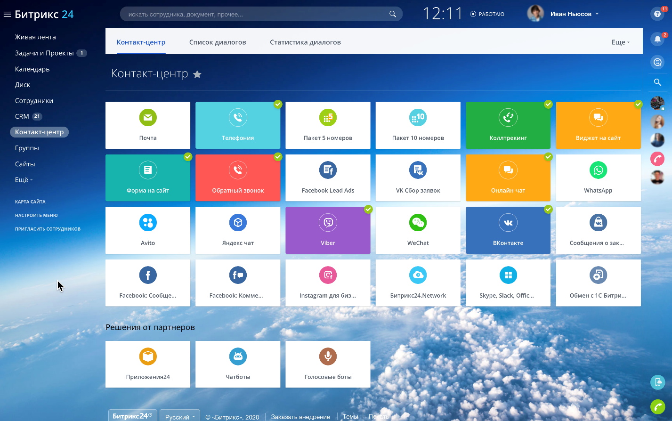Expand the Ещё item in the left menu
Image resolution: width=672 pixels, height=421 pixels.
(x=24, y=180)
